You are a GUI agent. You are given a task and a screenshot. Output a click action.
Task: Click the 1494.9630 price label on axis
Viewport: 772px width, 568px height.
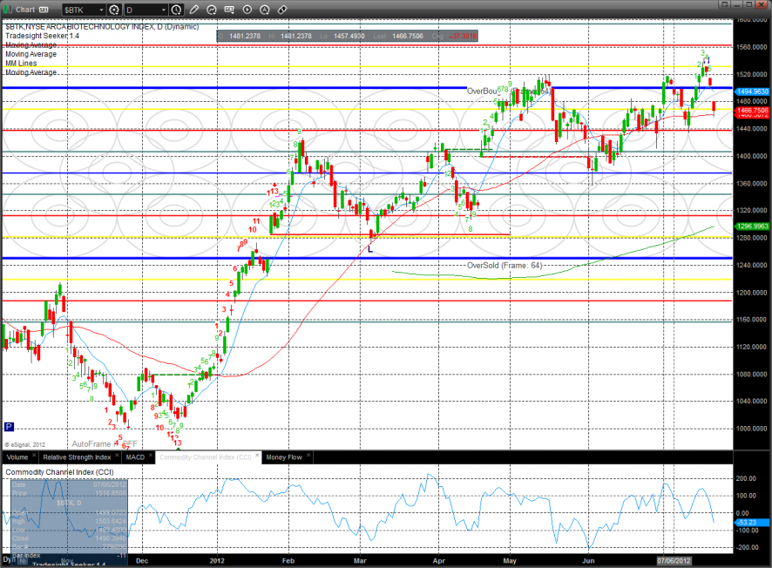pyautogui.click(x=752, y=91)
